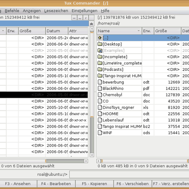Viewport: 189px width, 189px height.
Task: Click the left panel root directory '/' button
Action: coord(86,17)
